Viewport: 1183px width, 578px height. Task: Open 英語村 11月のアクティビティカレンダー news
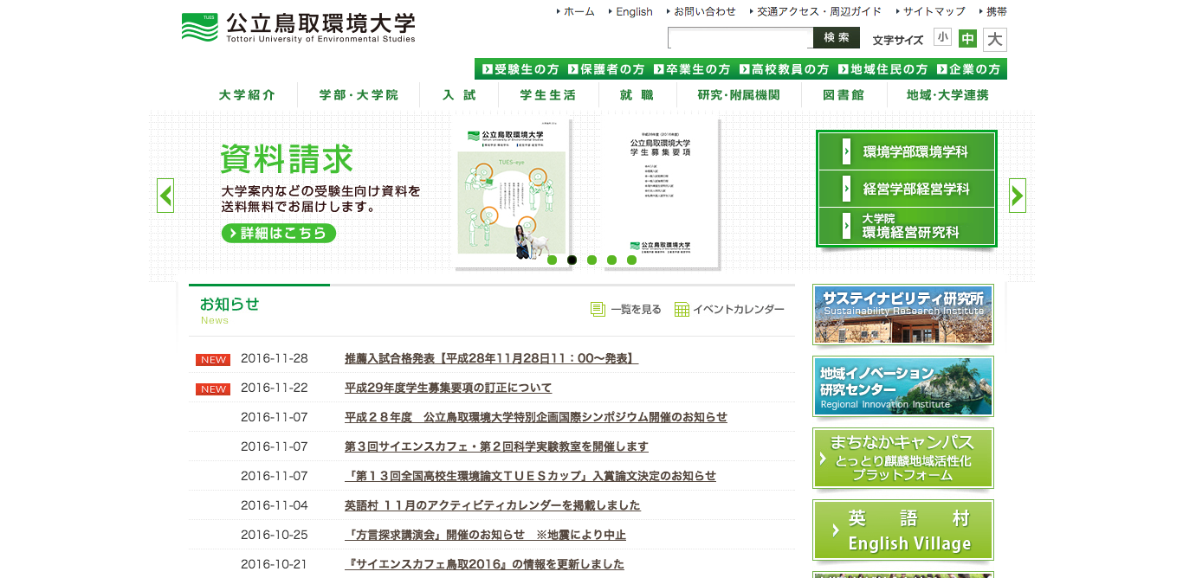point(493,505)
